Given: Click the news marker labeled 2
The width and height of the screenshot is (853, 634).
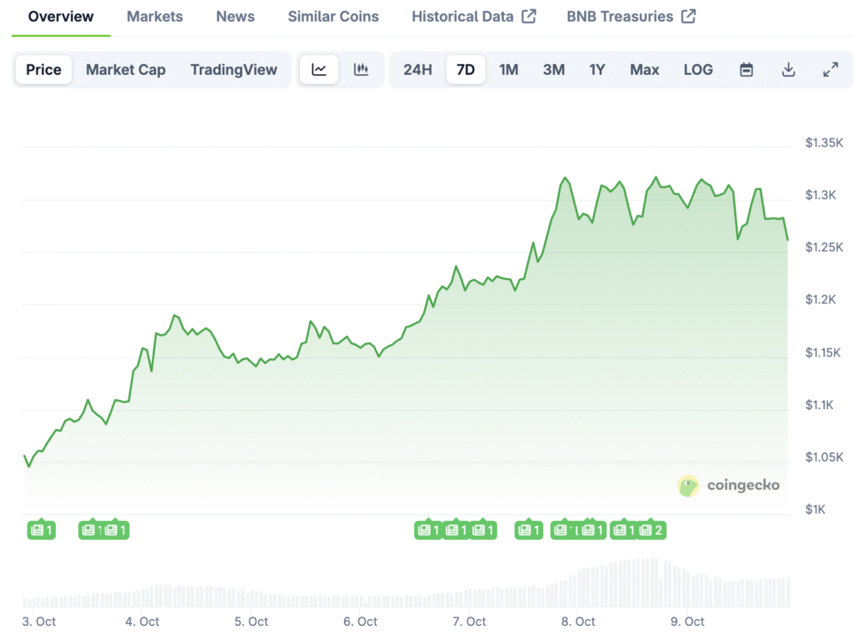Looking at the screenshot, I should 651,530.
